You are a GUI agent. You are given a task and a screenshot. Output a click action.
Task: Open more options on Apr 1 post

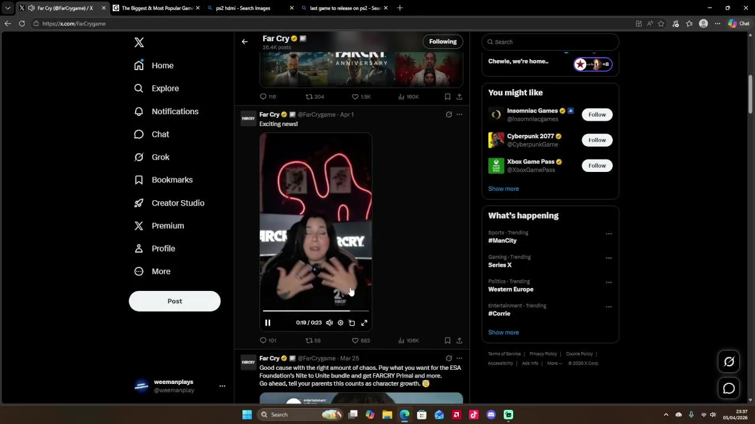[459, 114]
